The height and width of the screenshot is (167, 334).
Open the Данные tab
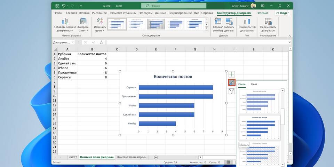click(160, 13)
